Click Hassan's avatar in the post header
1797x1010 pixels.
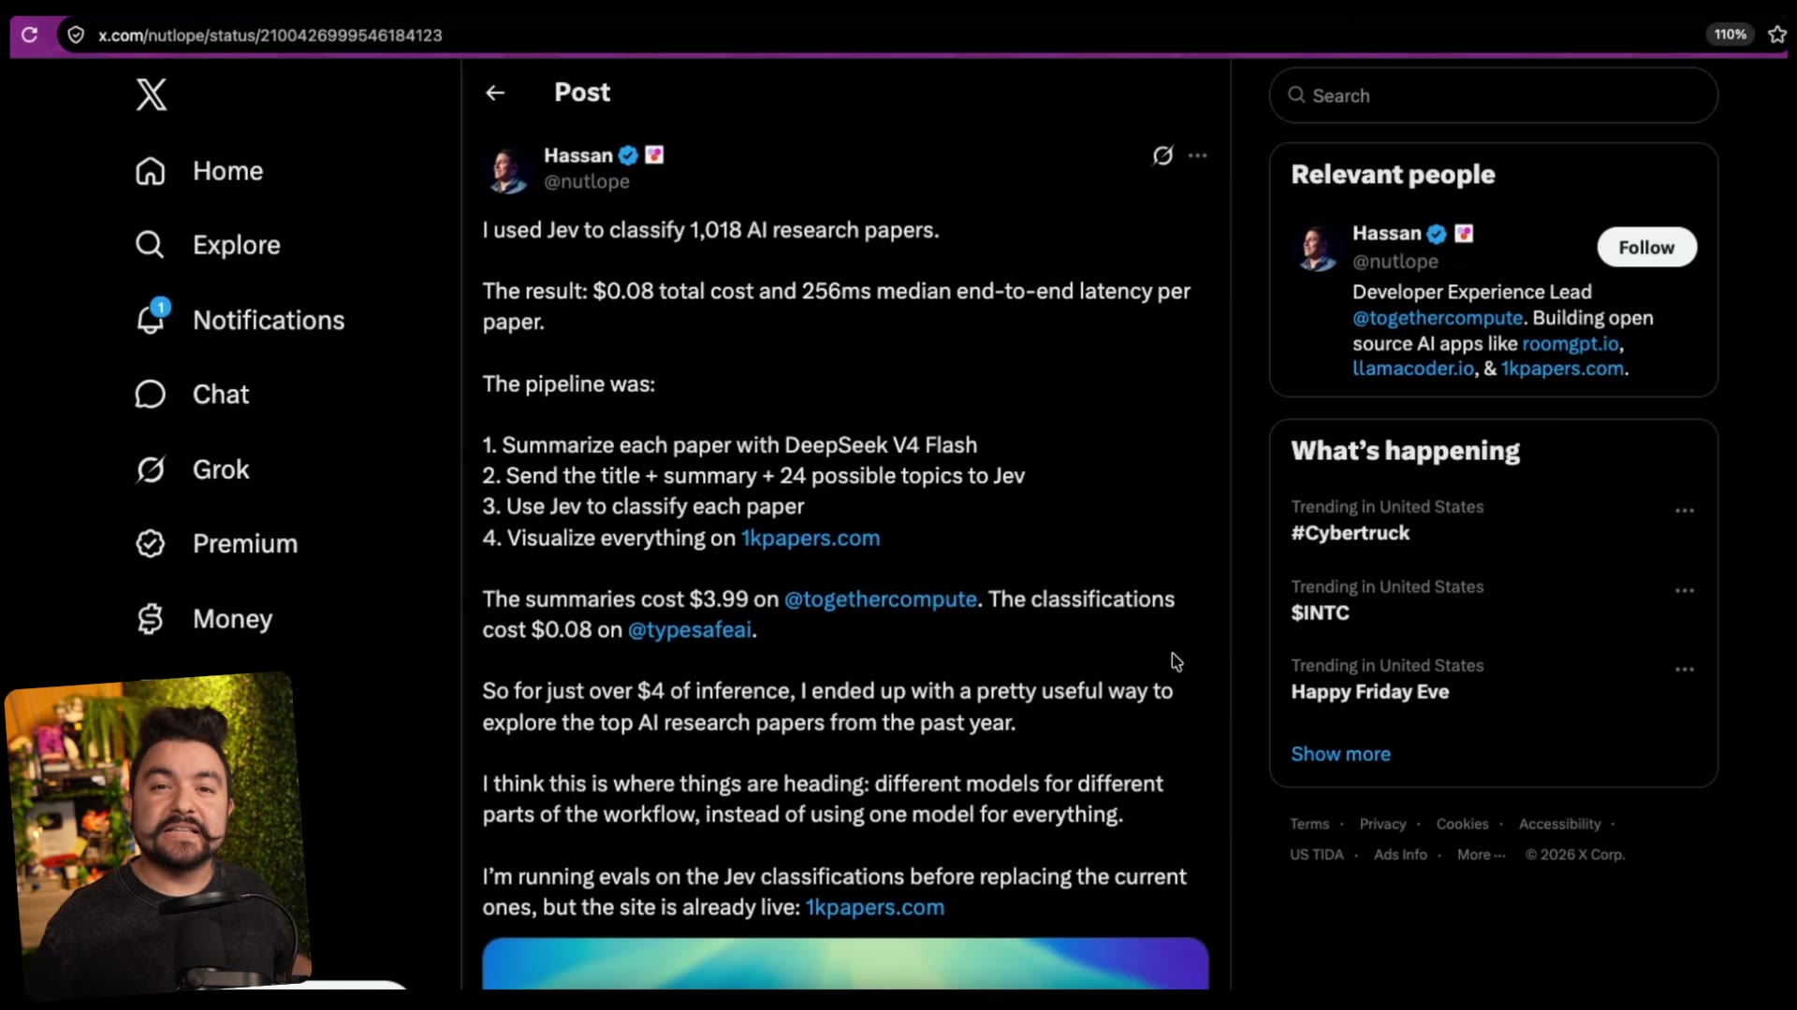coord(507,168)
